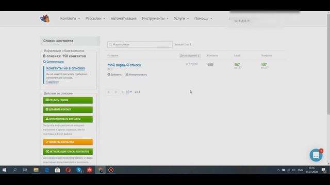Click the Название column header

click(x=113, y=55)
